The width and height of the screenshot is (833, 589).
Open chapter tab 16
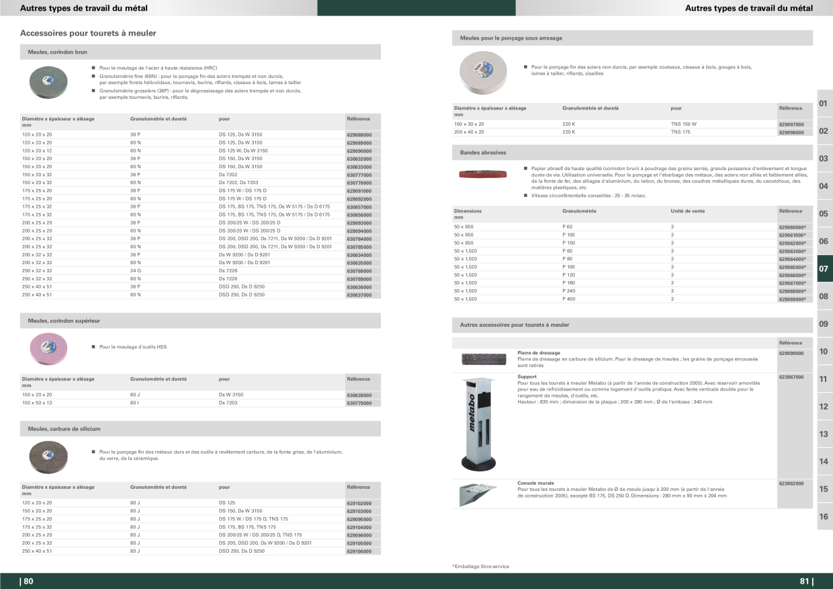pyautogui.click(x=824, y=517)
